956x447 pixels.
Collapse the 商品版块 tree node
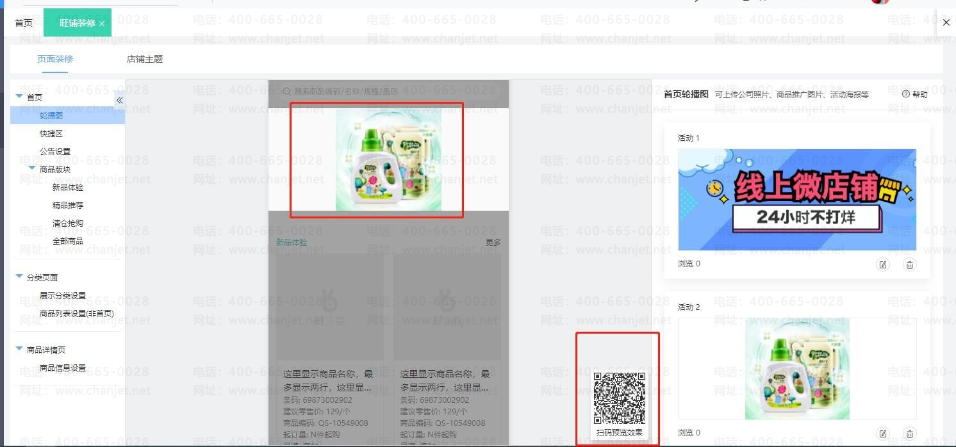(32, 168)
